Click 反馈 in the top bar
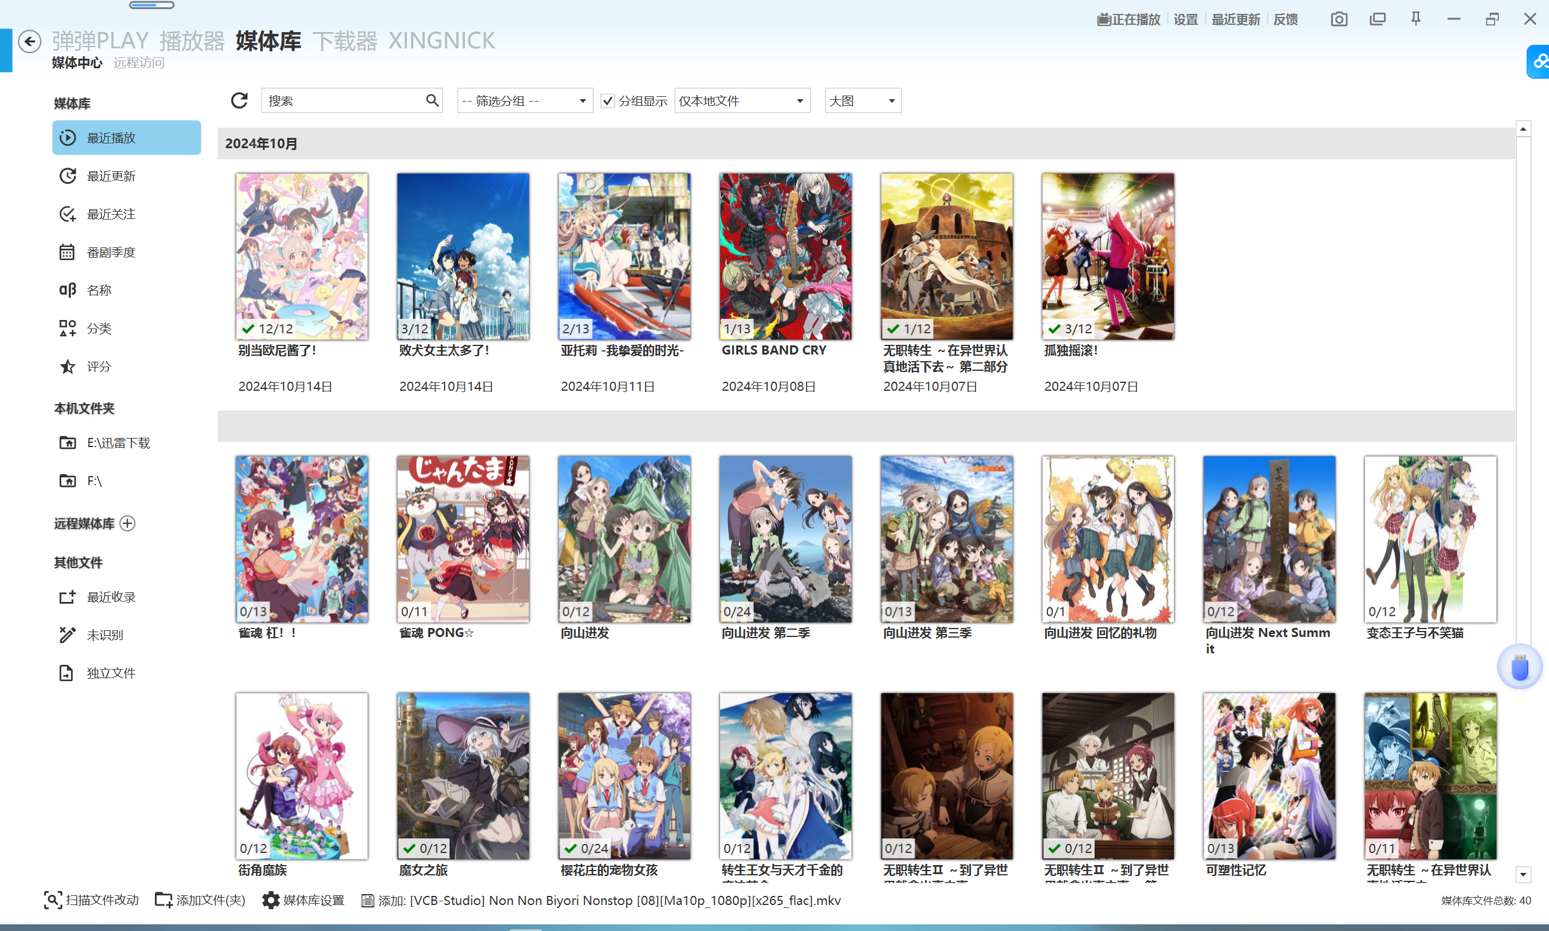Screen dimensions: 1549x931 point(1286,19)
